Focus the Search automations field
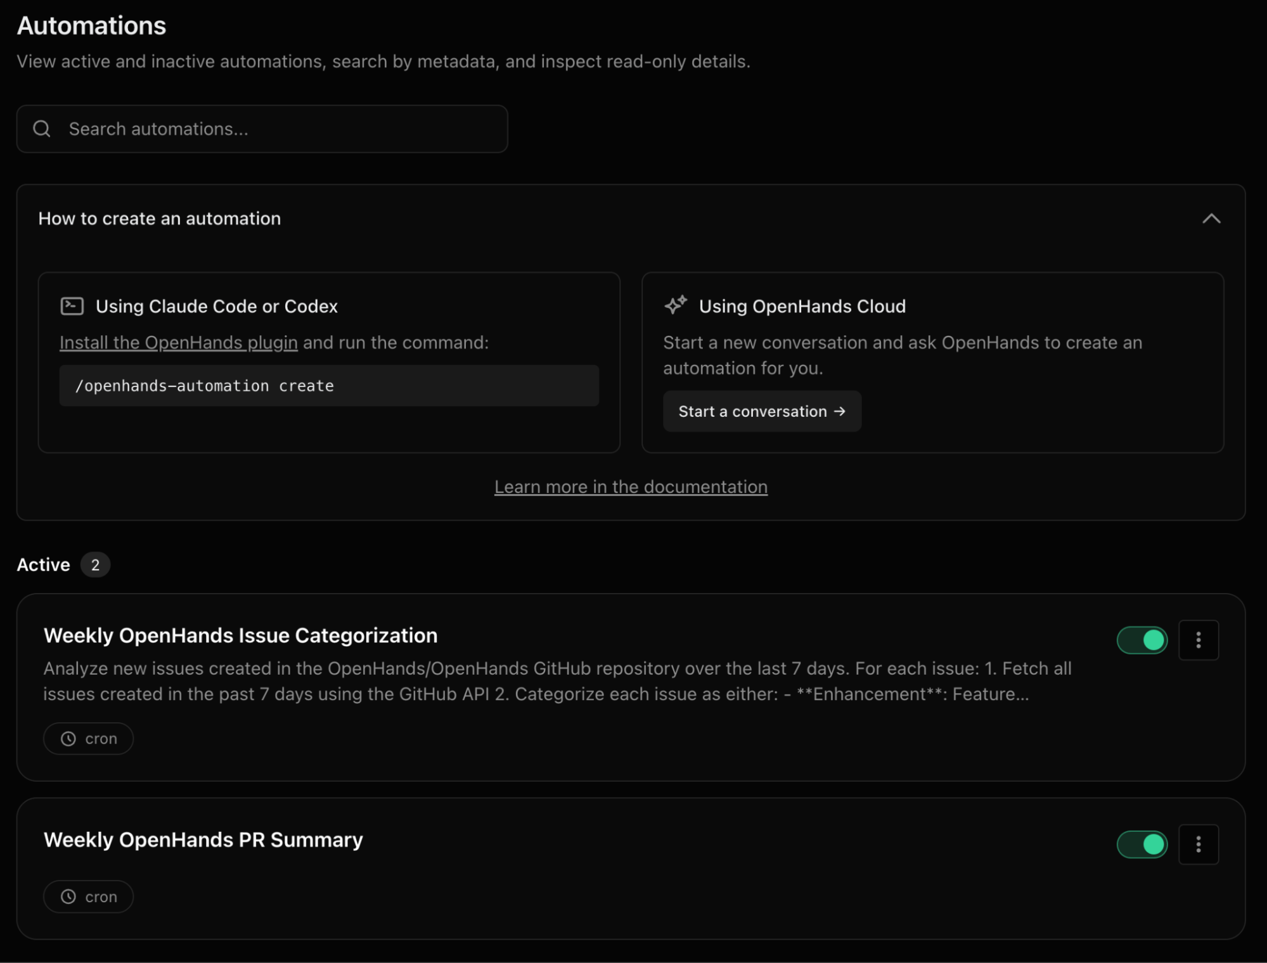This screenshot has height=963, width=1267. [262, 129]
